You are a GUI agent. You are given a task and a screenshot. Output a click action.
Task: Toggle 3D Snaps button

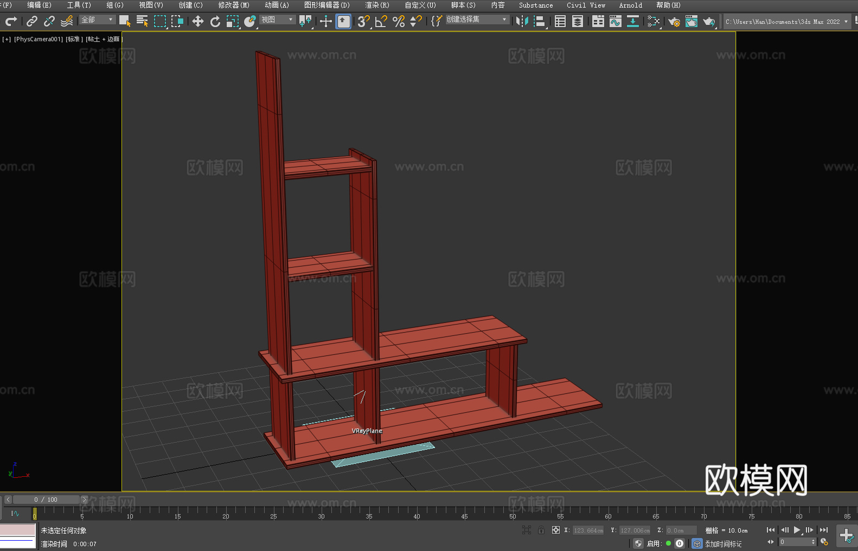[363, 21]
